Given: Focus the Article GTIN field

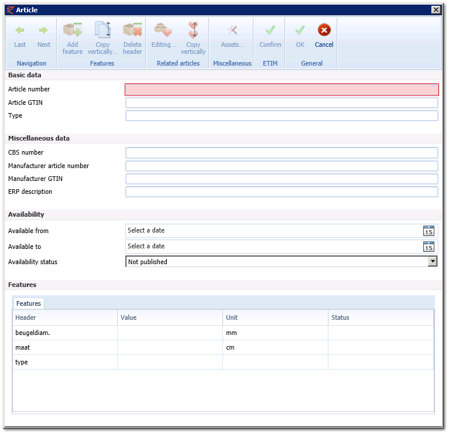Looking at the screenshot, I should click(282, 102).
